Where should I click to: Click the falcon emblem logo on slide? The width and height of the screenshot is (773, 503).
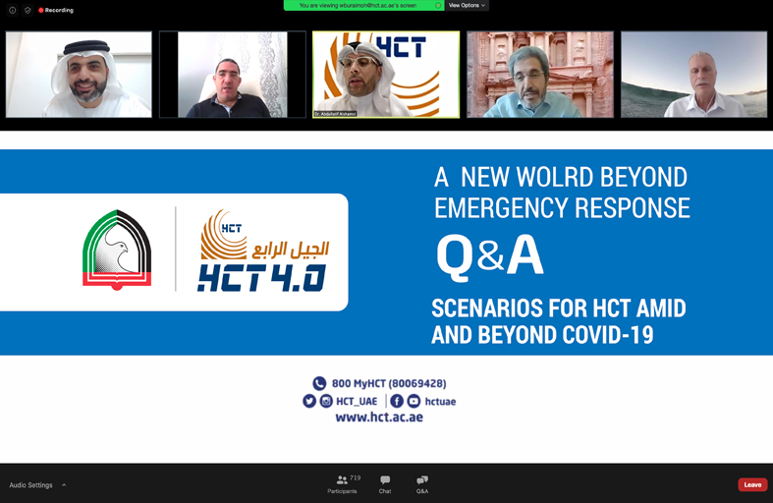tap(117, 250)
